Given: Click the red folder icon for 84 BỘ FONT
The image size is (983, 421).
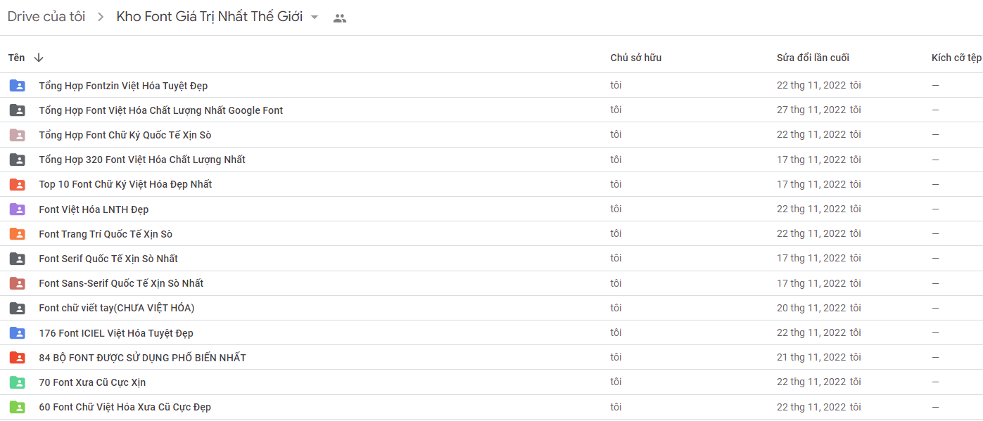Looking at the screenshot, I should [x=17, y=358].
